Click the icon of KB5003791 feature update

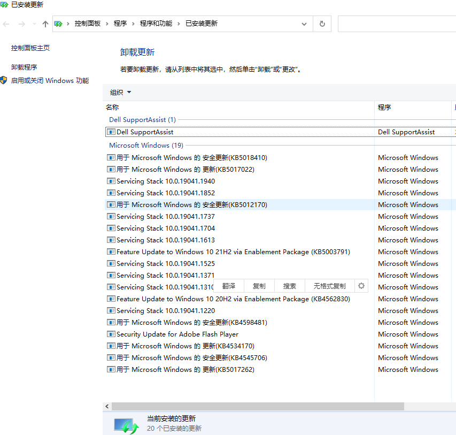111,251
